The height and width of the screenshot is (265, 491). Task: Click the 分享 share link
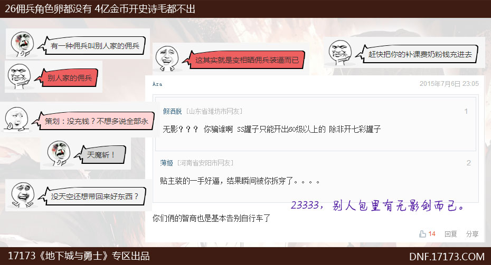tap(472, 234)
